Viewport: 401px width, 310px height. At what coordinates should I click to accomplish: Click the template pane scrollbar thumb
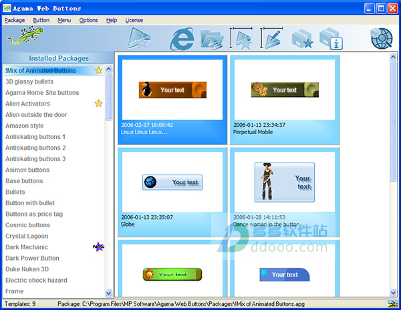[393, 122]
